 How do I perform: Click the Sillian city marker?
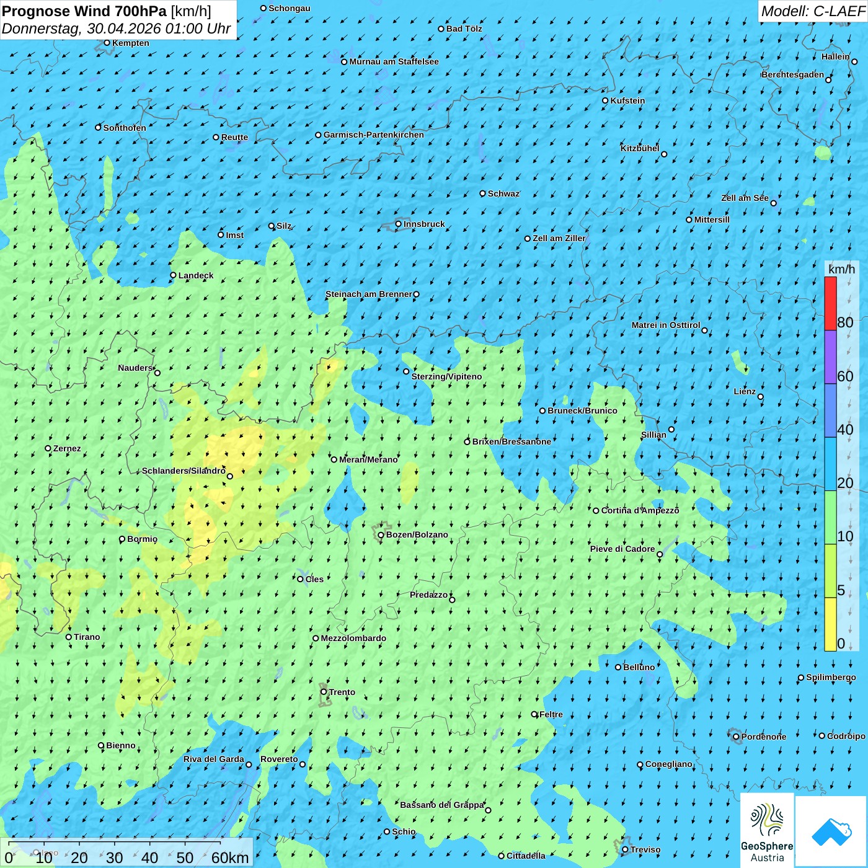coord(671,429)
